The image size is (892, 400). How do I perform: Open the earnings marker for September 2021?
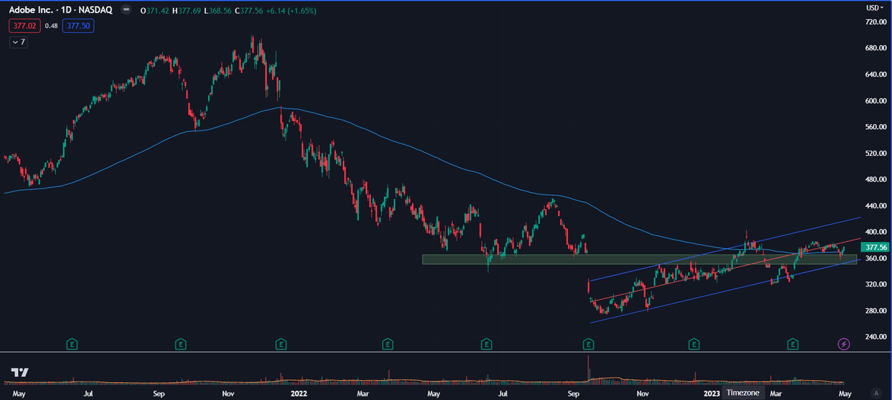(x=181, y=344)
